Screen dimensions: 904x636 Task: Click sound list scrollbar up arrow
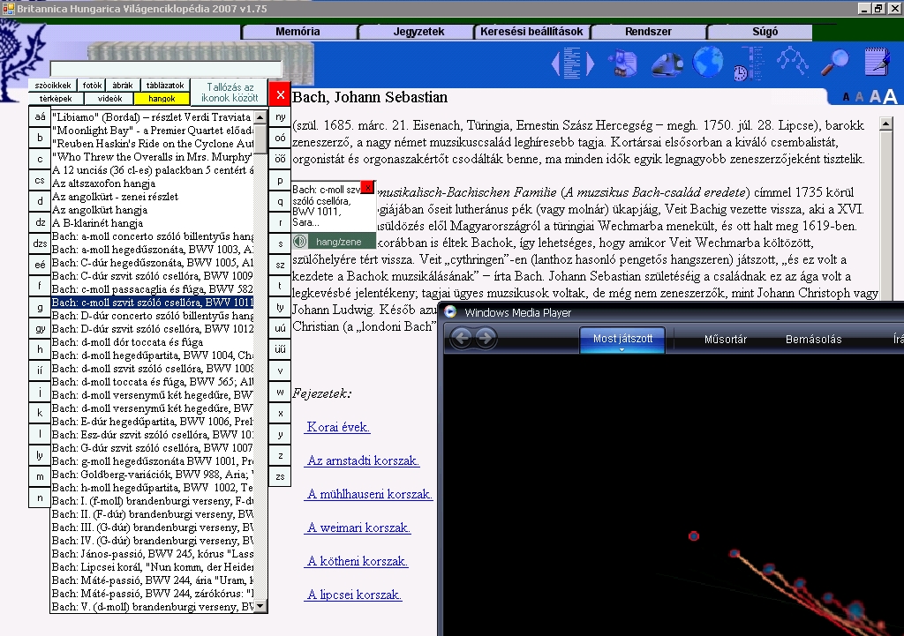[x=260, y=117]
